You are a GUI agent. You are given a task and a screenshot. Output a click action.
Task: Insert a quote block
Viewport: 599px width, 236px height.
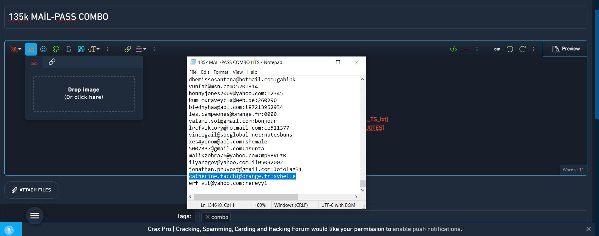(x=81, y=49)
